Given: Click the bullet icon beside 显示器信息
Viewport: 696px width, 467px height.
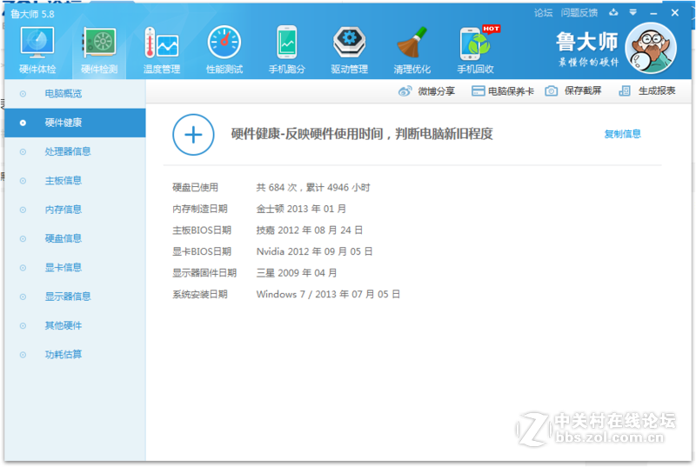Looking at the screenshot, I should click(23, 297).
